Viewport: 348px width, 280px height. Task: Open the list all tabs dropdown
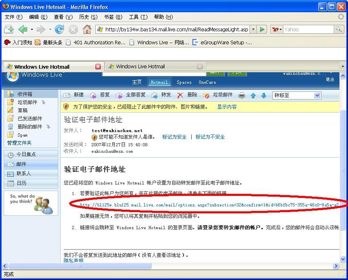tap(343, 66)
